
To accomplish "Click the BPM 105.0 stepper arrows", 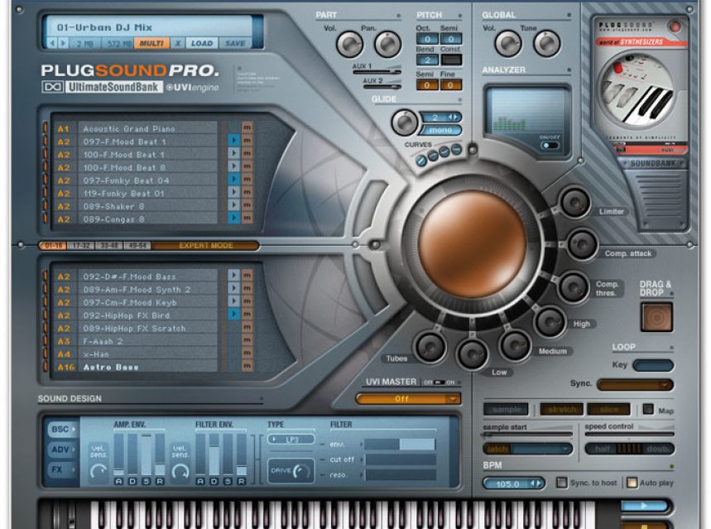I will point(537,483).
